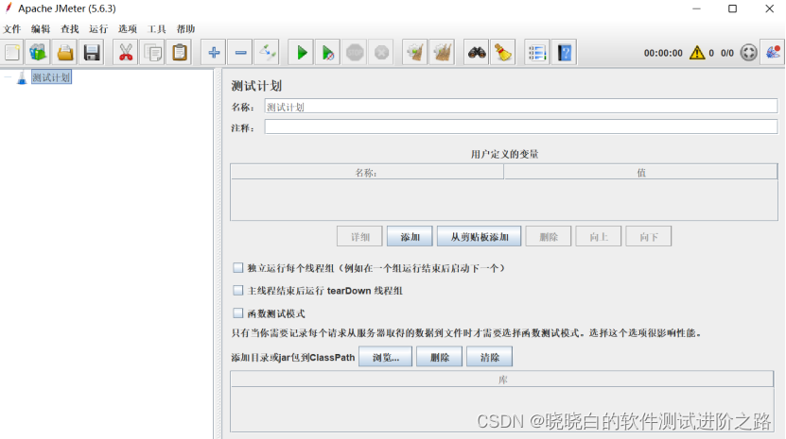The height and width of the screenshot is (439, 786).
Task: Open the 文件 menu
Action: click(x=12, y=29)
